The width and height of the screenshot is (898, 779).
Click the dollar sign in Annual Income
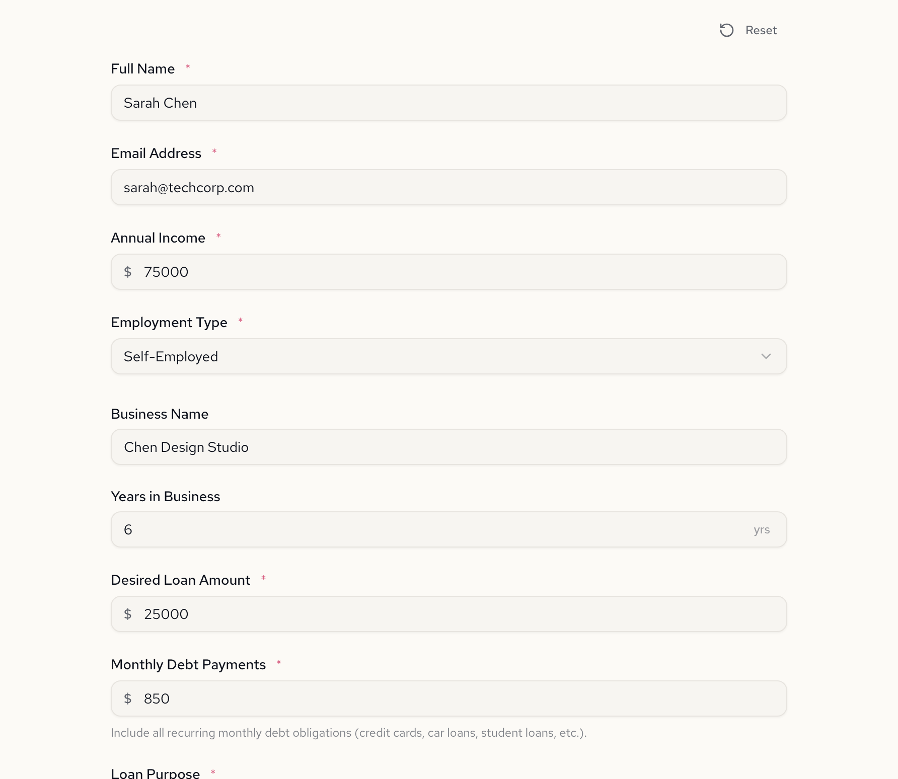tap(128, 272)
